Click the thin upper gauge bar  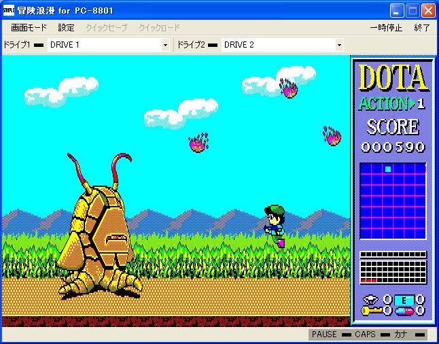(393, 254)
